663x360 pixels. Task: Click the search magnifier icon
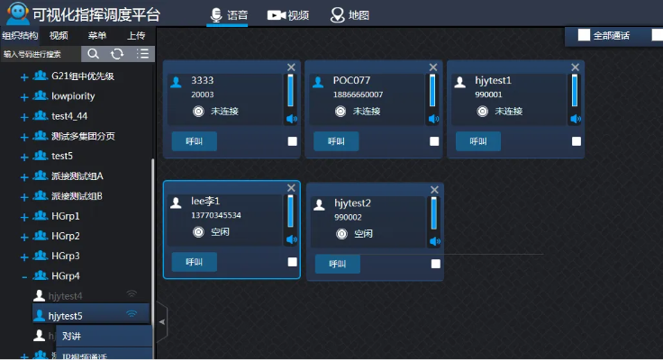pyautogui.click(x=94, y=54)
